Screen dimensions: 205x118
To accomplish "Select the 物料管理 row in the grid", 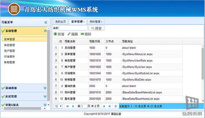I will tap(118, 92).
